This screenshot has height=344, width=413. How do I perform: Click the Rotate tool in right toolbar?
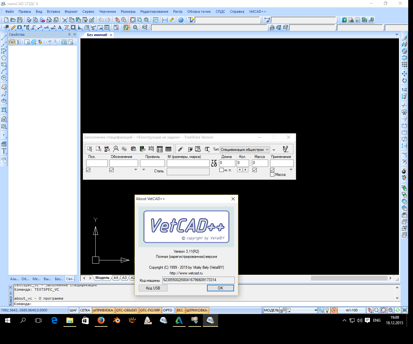[404, 80]
